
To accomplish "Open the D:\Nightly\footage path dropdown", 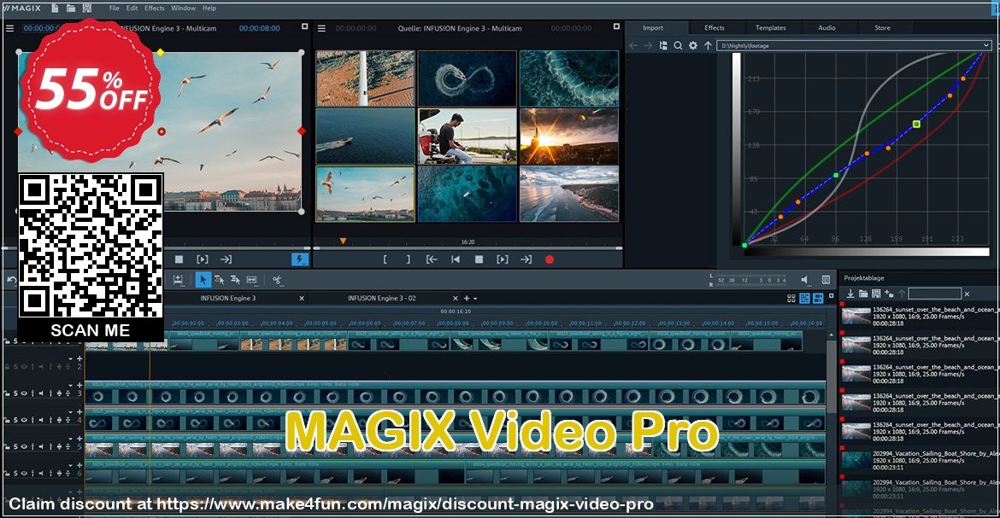I will click(986, 45).
